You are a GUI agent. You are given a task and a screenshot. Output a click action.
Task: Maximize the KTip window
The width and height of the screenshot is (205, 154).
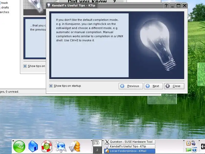pos(178,5)
